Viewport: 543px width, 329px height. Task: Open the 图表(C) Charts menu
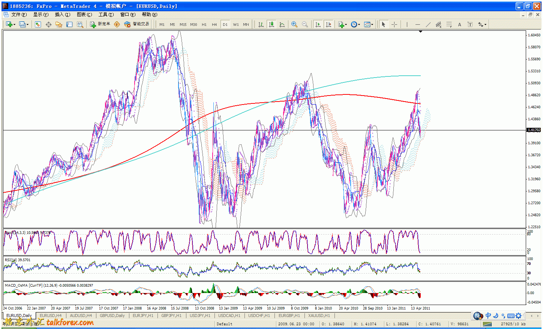pos(84,15)
